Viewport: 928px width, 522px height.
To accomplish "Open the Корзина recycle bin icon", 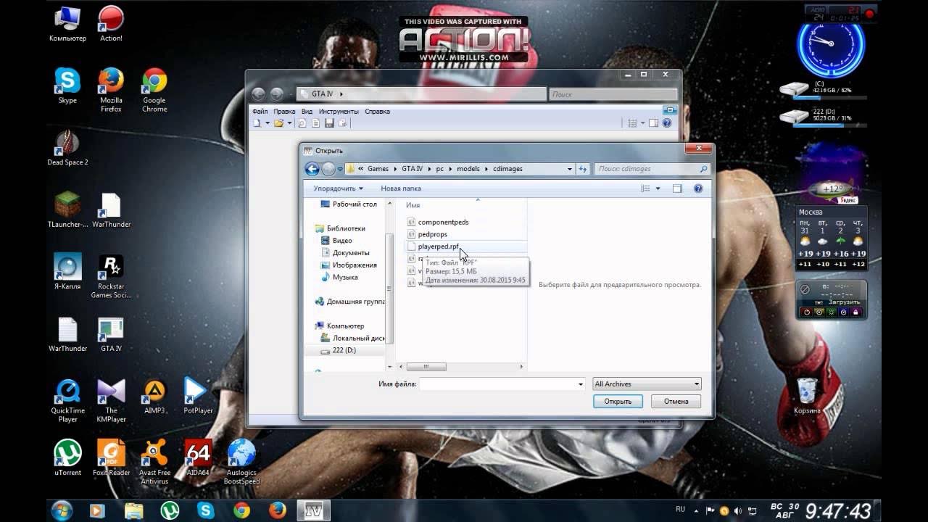I will pyautogui.click(x=807, y=396).
